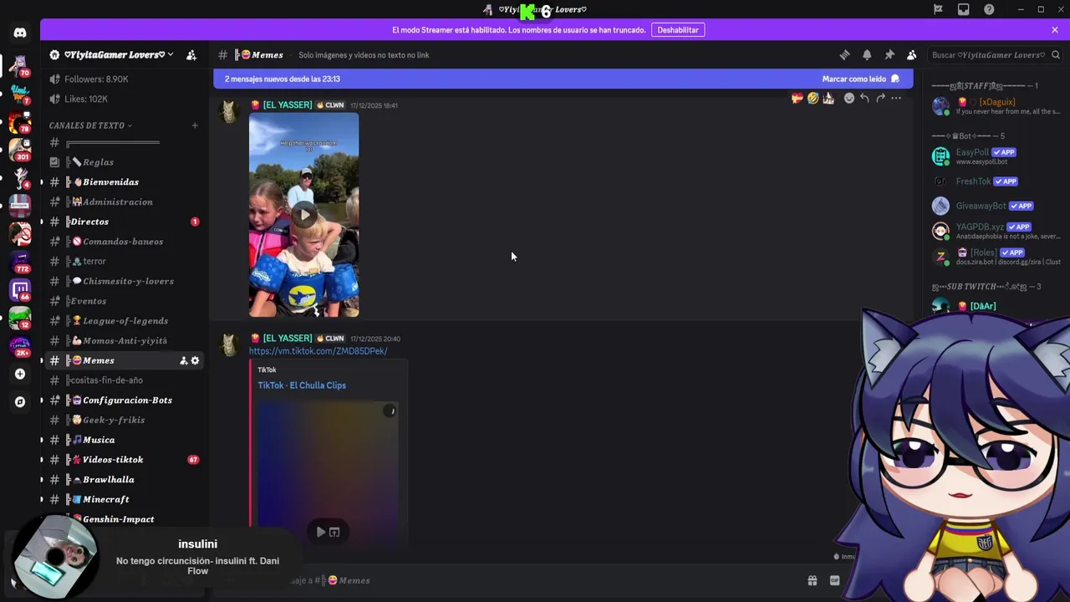Open more options for the message

(896, 98)
